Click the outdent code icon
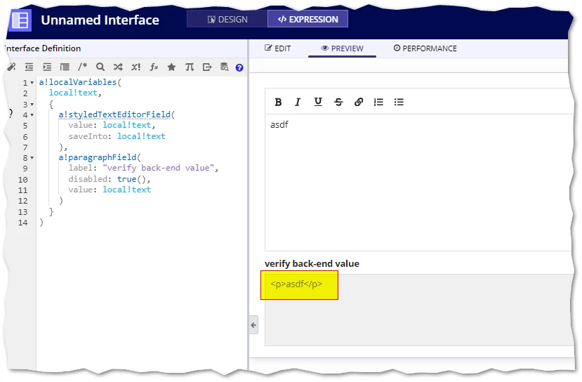The image size is (582, 382). click(x=29, y=67)
